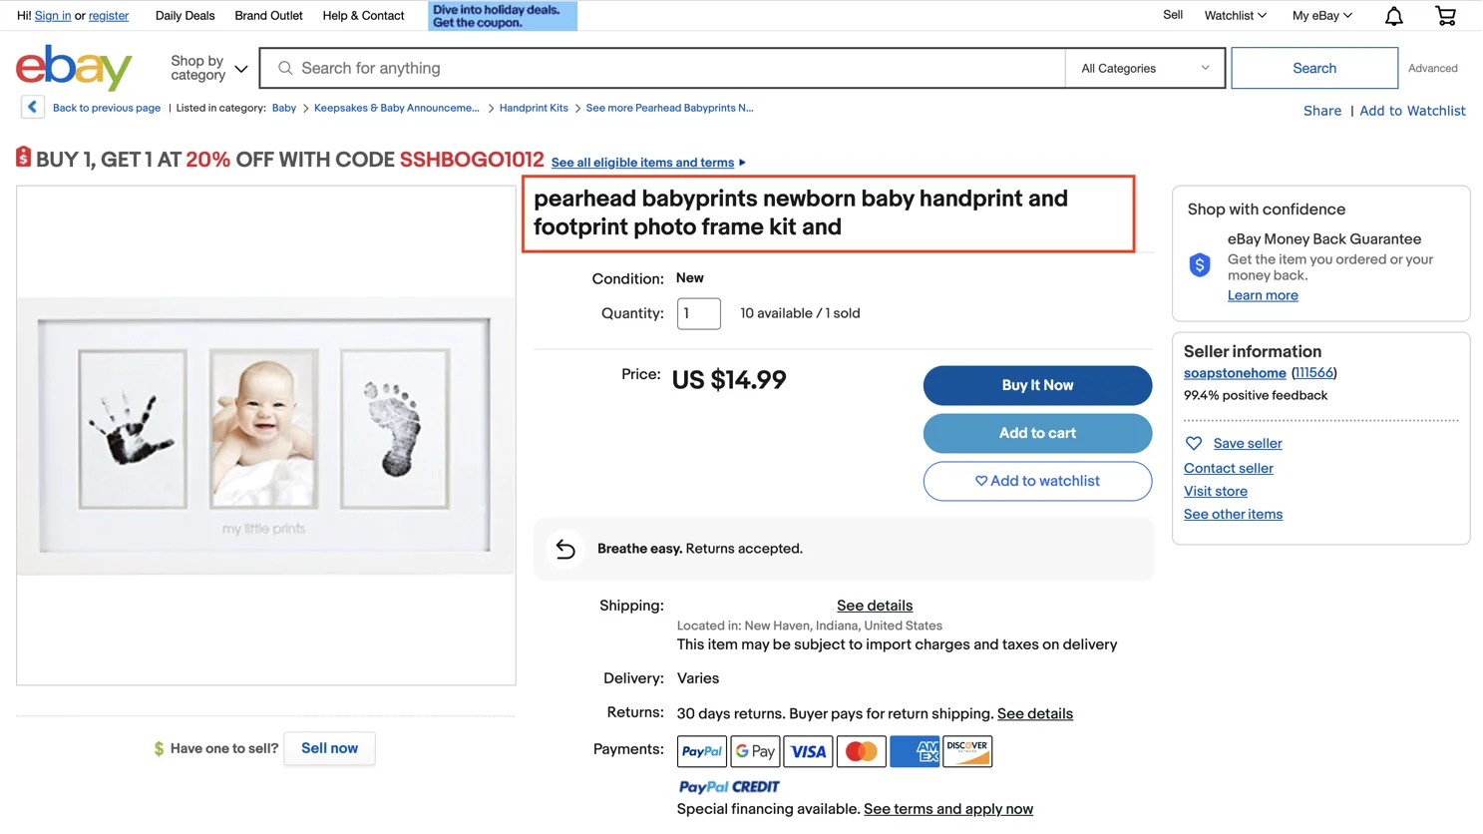Image resolution: width=1483 pixels, height=834 pixels.
Task: Open Brand Outlet page
Action: click(x=268, y=16)
